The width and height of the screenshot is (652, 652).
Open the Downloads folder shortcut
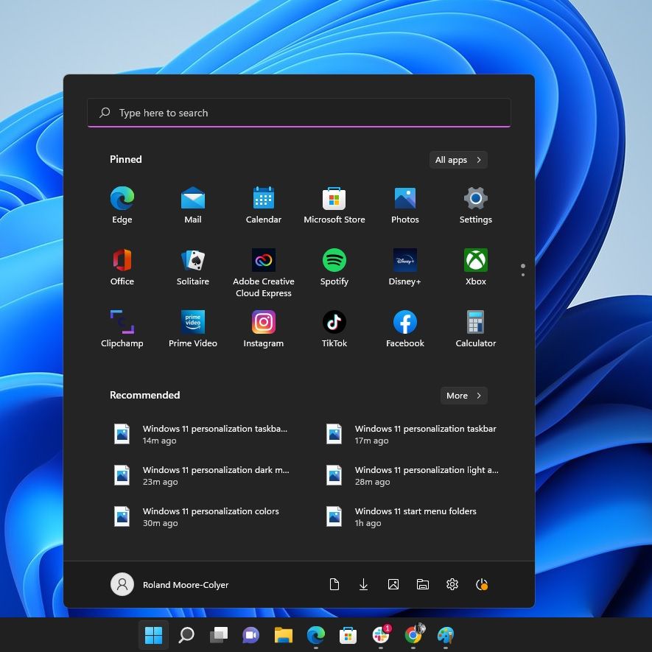point(364,584)
